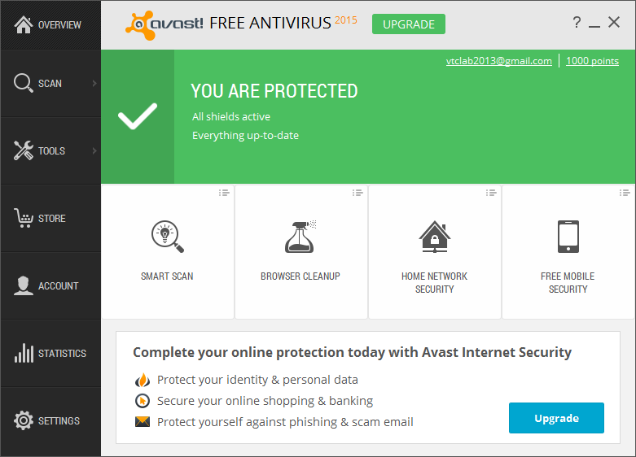Expand the Scan submenu arrow
The width and height of the screenshot is (636, 457).
coord(94,83)
